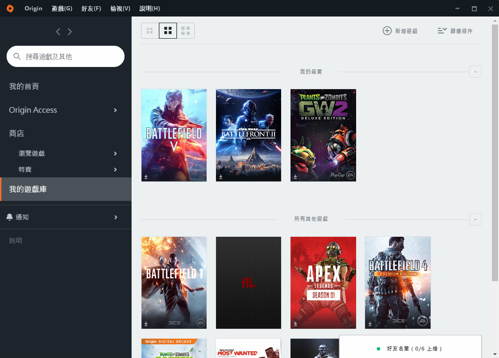Viewport: 499px width, 358px height.
Task: Expand Origin Access submenu arrow
Action: pyautogui.click(x=116, y=110)
